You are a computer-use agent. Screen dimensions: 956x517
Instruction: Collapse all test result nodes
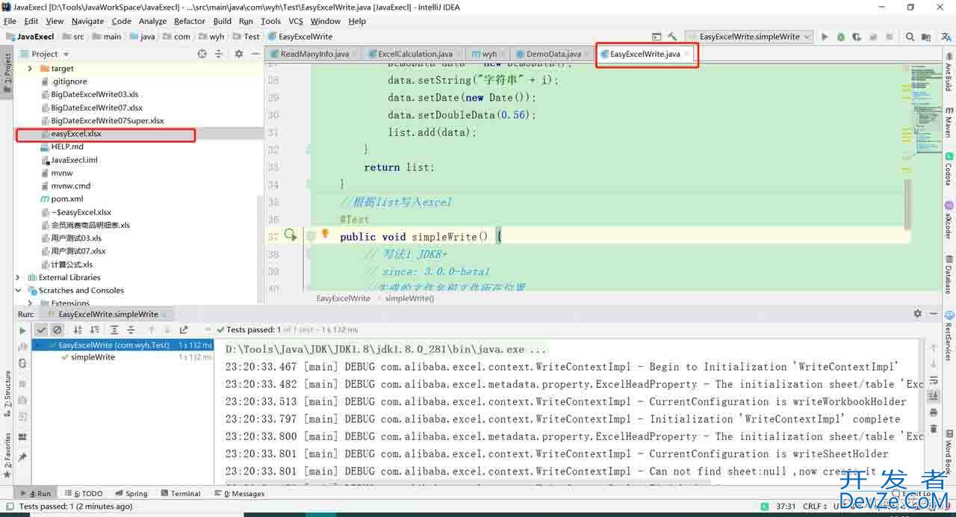coord(131,329)
